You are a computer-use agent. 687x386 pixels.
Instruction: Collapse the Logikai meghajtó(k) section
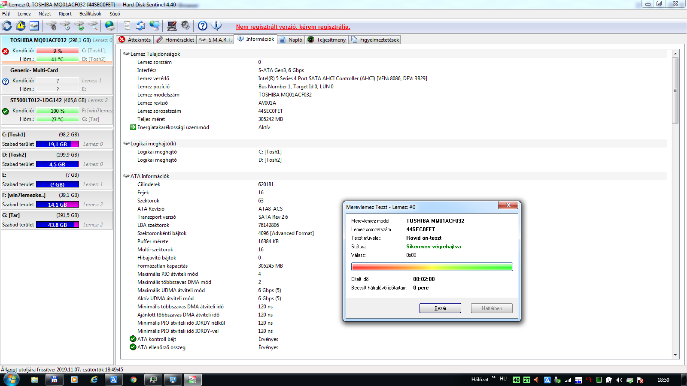[126, 144]
